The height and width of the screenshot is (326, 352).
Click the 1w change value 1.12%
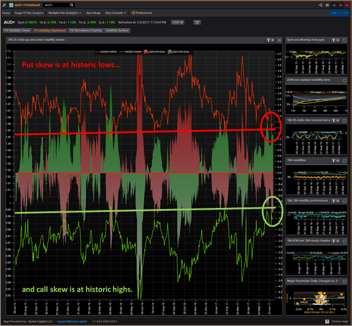click(x=72, y=22)
